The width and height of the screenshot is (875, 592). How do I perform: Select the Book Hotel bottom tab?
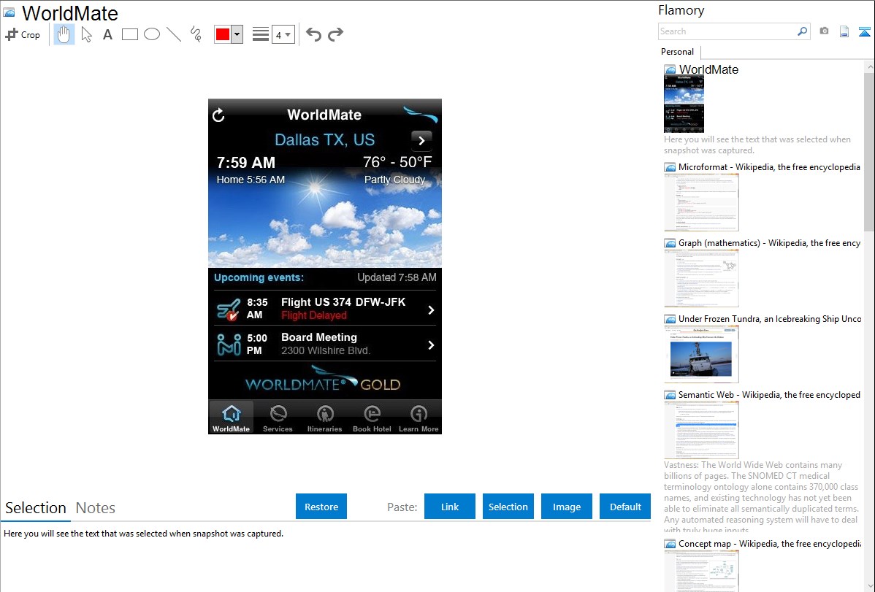pos(372,418)
